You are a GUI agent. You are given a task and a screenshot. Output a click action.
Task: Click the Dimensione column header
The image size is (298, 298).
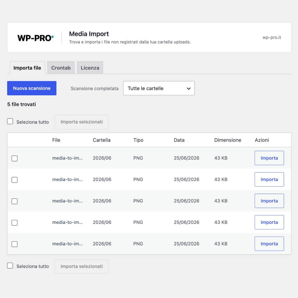pos(228,140)
